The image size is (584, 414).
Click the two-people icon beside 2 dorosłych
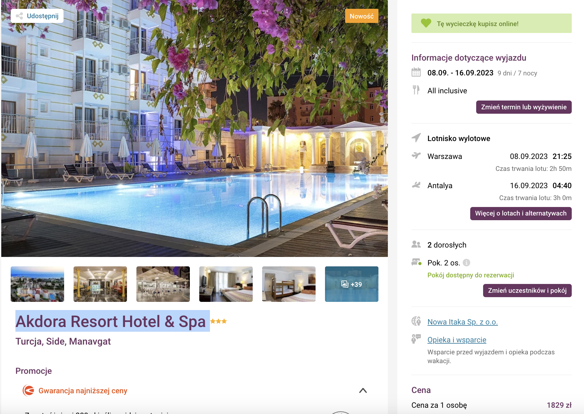point(416,244)
